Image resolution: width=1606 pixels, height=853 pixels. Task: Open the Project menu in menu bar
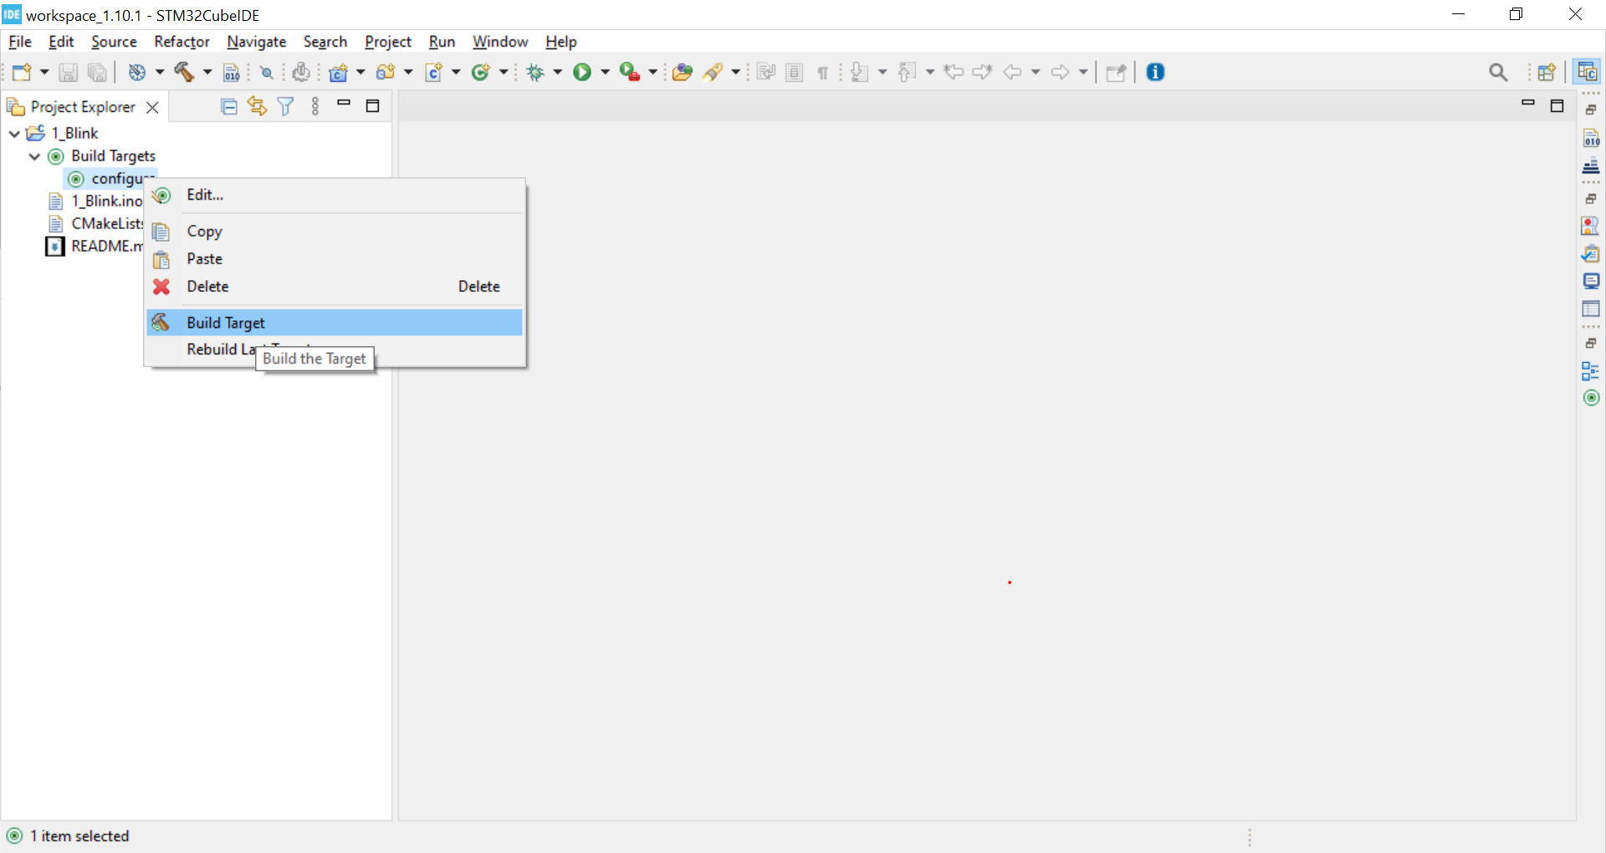[387, 42]
